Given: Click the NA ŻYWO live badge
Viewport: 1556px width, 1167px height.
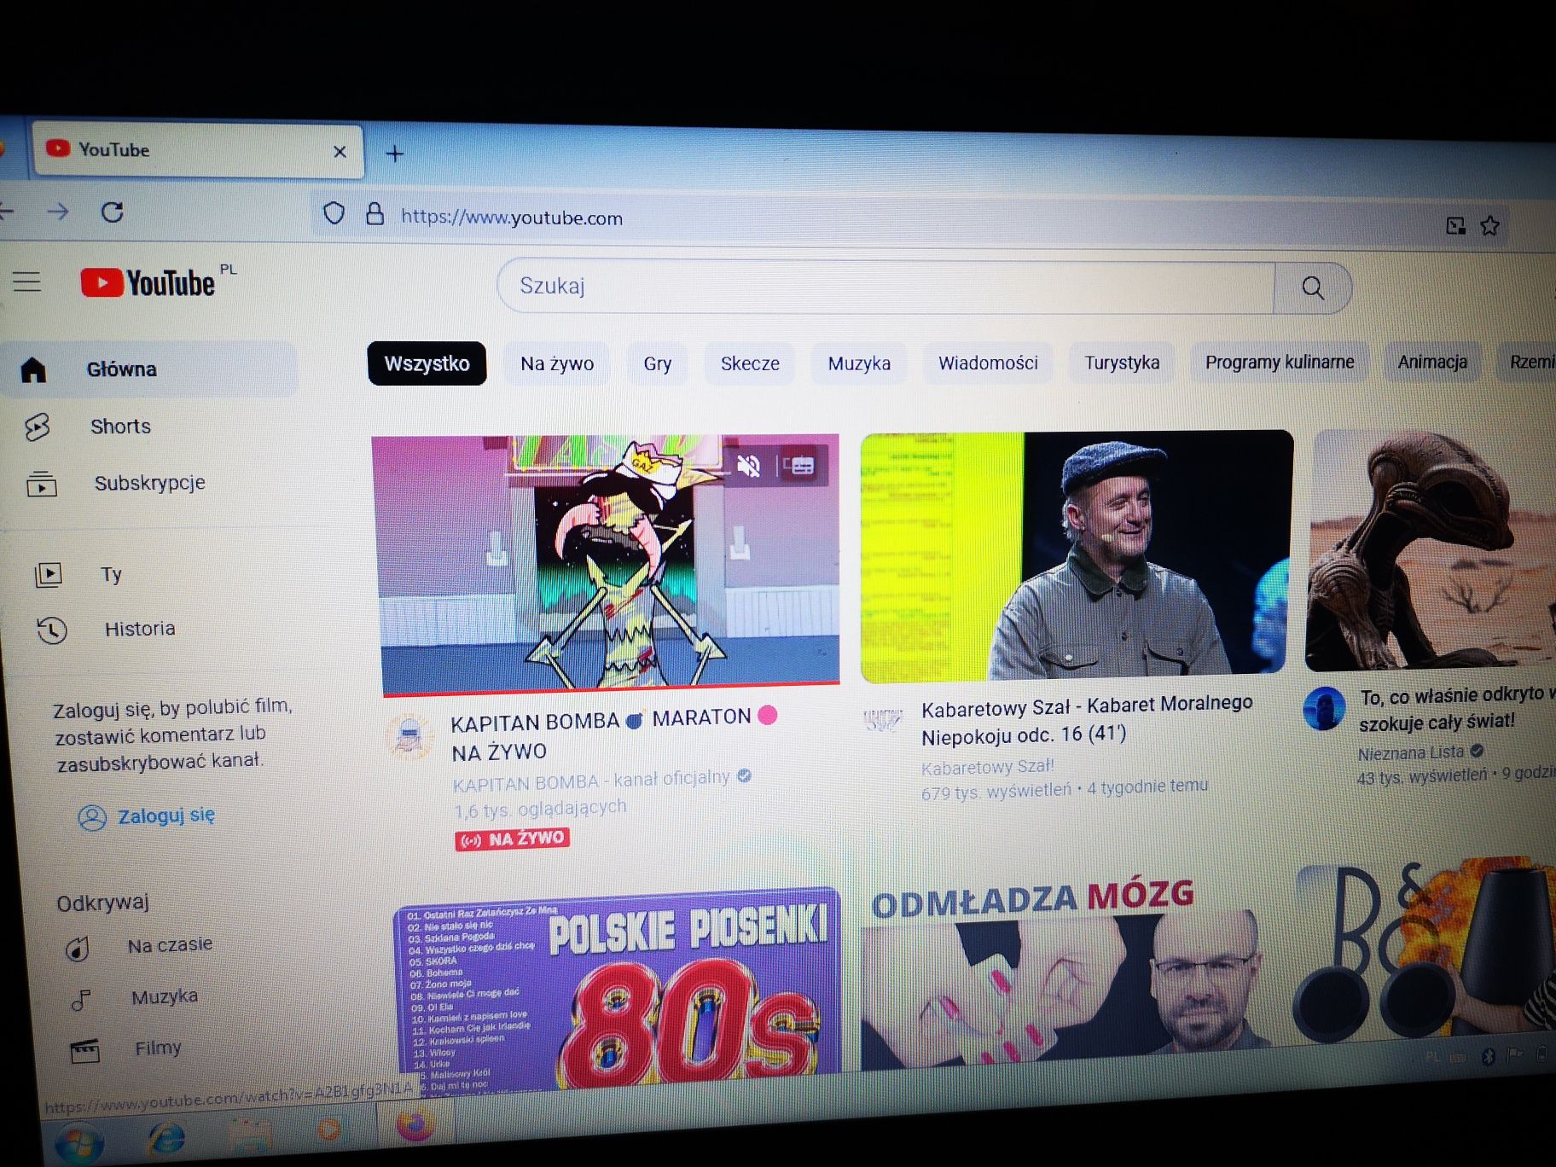Looking at the screenshot, I should (512, 839).
